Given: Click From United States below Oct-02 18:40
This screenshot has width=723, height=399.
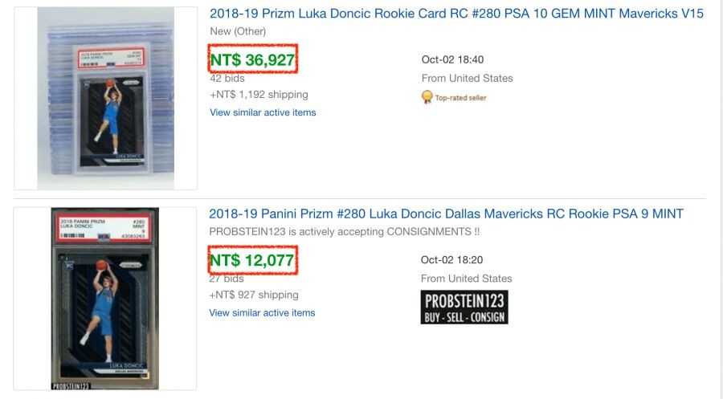Looking at the screenshot, I should [x=467, y=78].
